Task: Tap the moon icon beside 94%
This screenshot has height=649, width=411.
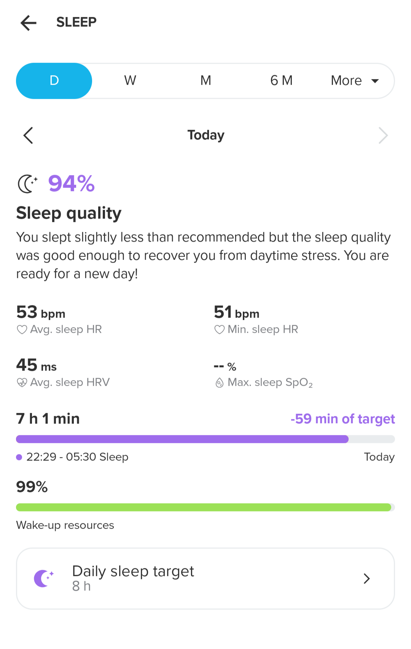Action: coord(28,184)
